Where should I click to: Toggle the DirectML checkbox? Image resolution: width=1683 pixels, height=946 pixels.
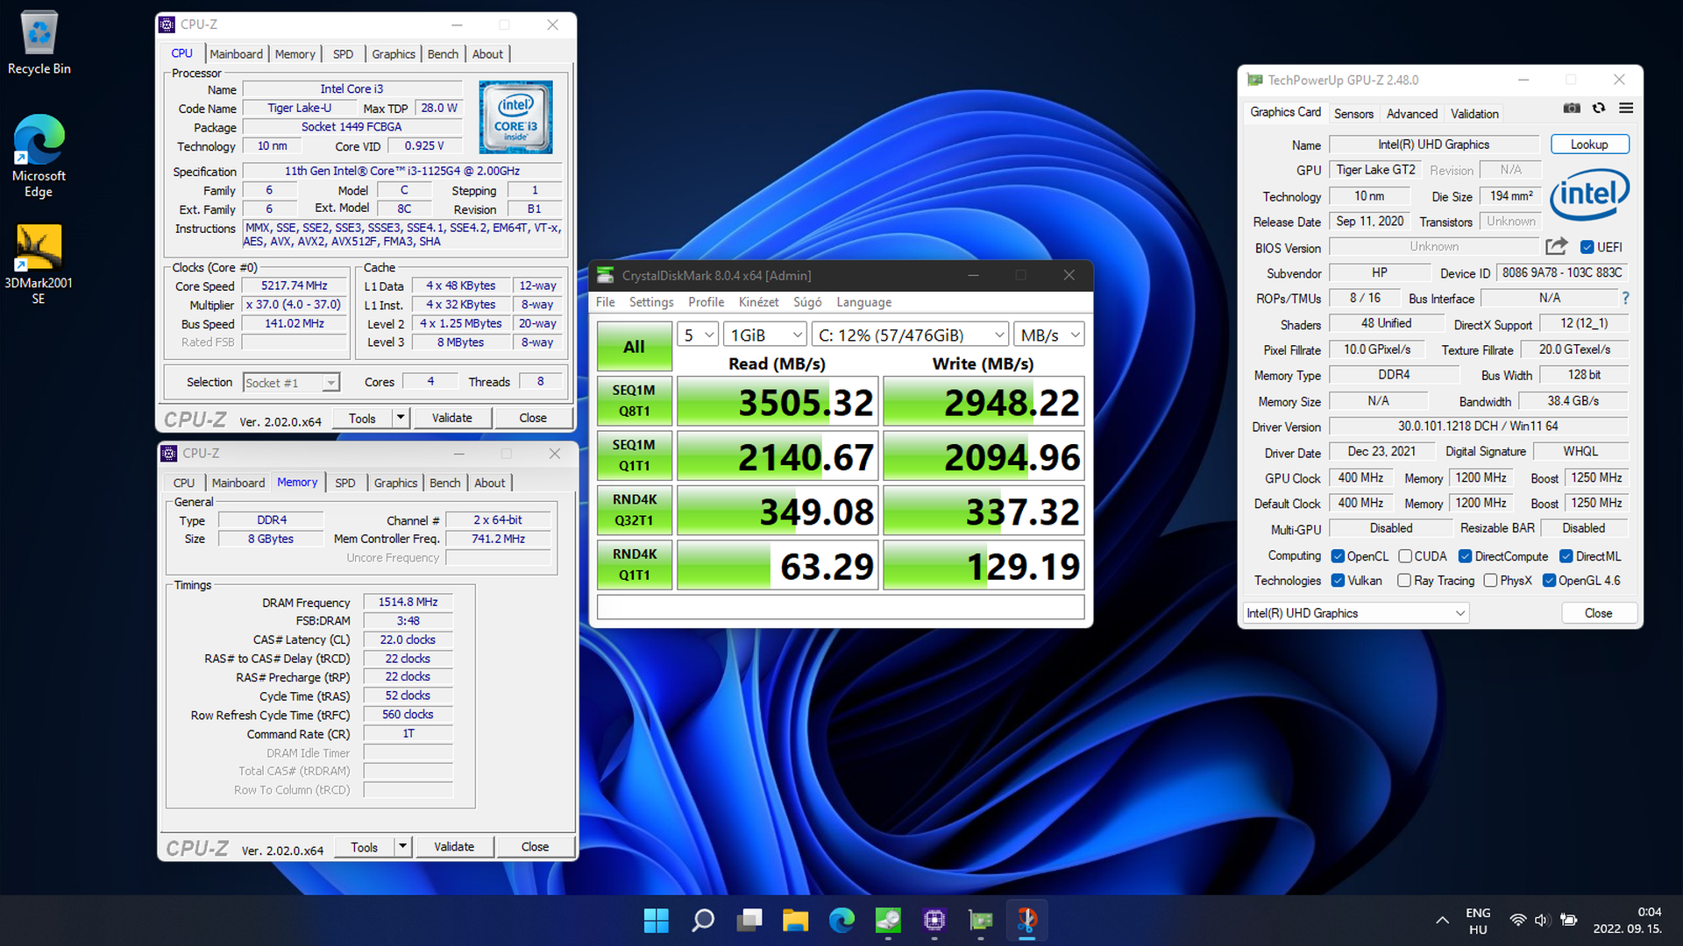pyautogui.click(x=1566, y=556)
